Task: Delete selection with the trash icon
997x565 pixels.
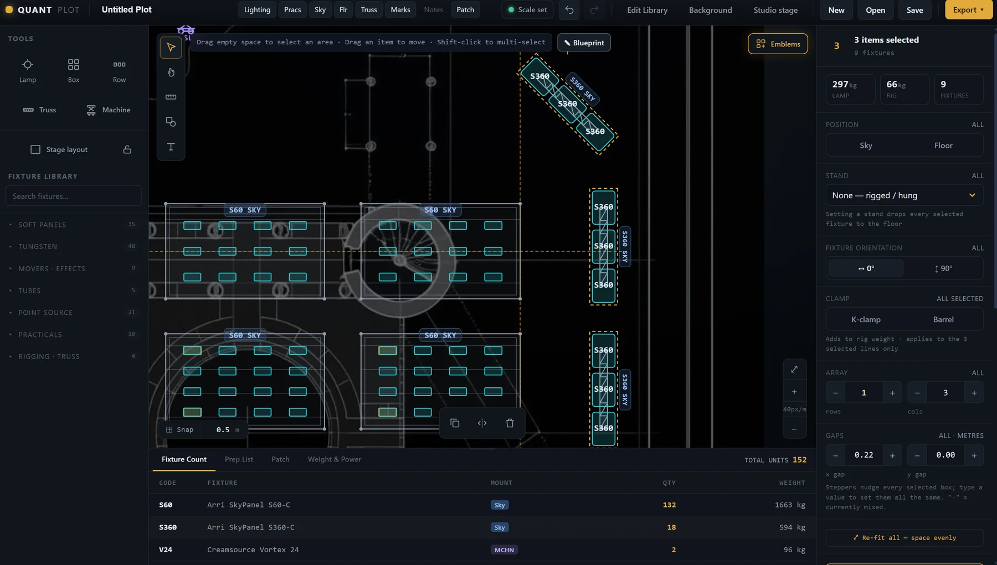Action: point(510,423)
